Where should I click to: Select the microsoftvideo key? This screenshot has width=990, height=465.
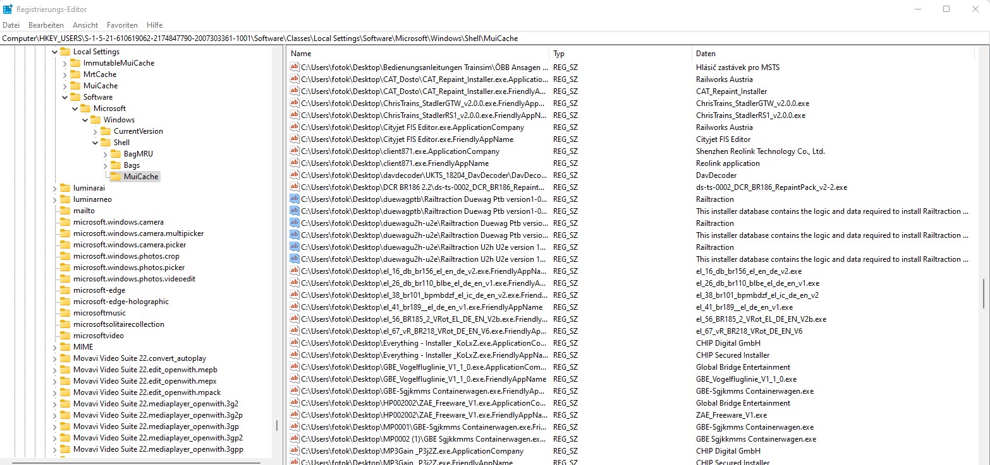(x=99, y=336)
